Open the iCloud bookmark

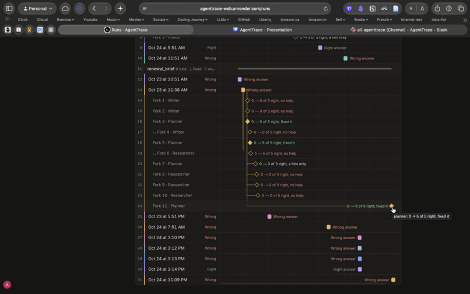(x=42, y=19)
